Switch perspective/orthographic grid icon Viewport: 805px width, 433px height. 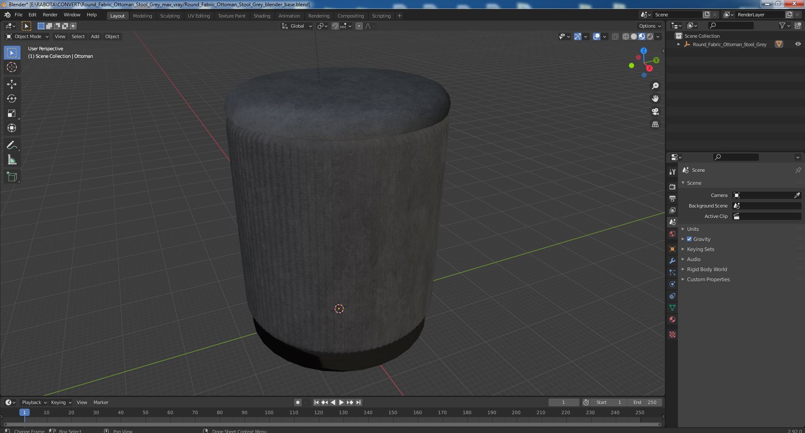coord(655,124)
